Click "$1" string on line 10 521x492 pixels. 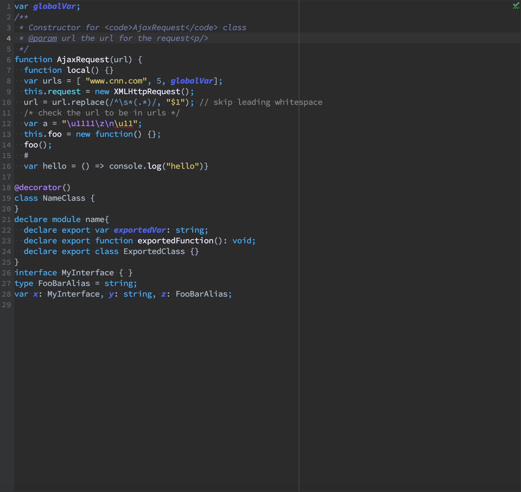click(x=175, y=102)
